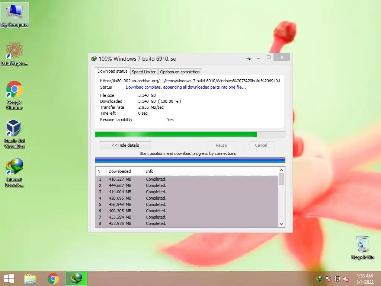This screenshot has width=381, height=286.
Task: Close the download dialog window
Action: (282, 57)
